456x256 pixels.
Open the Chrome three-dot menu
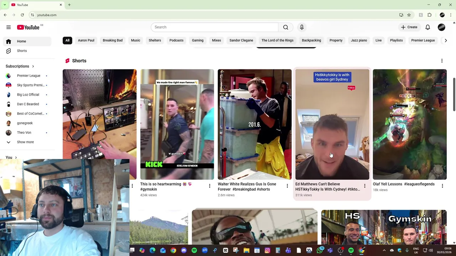click(451, 15)
